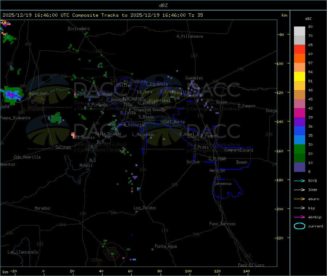The image size is (327, 276).
Task: Click the green echo patch above El_Desvio
Action: (x=56, y=118)
